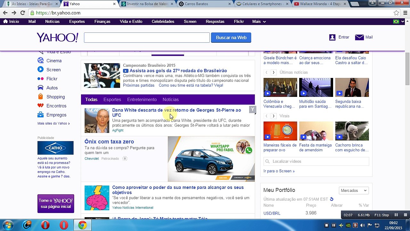The height and width of the screenshot is (231, 410).
Task: Switch to the 'Carros Baratos' browser tab
Action: tap(204, 4)
